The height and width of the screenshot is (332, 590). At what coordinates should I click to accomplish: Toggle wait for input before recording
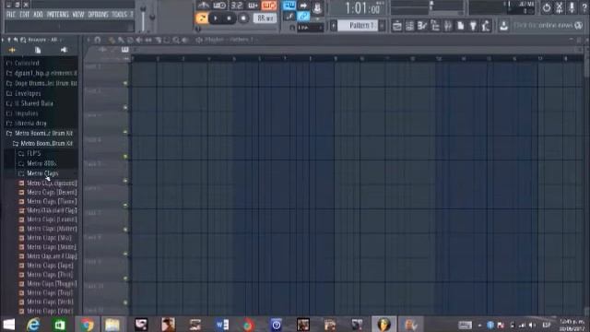pos(219,6)
